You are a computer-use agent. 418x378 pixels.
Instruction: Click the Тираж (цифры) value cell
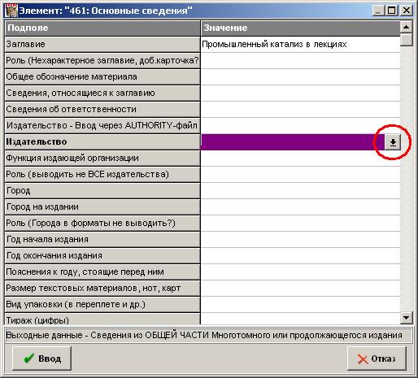click(300, 319)
